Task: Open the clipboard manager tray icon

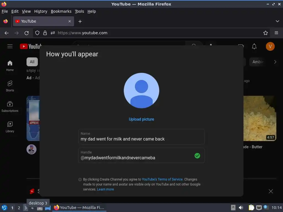Action: coord(251,208)
